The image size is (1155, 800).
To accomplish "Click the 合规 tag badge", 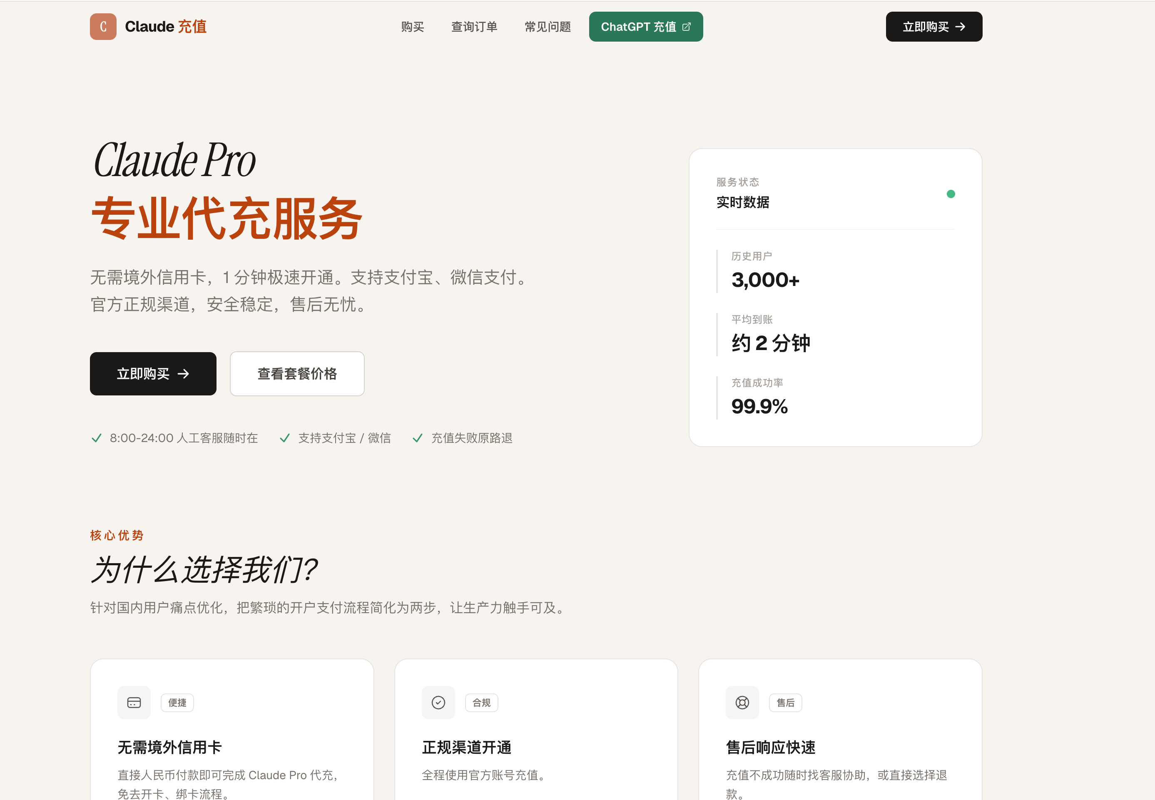I will point(482,703).
